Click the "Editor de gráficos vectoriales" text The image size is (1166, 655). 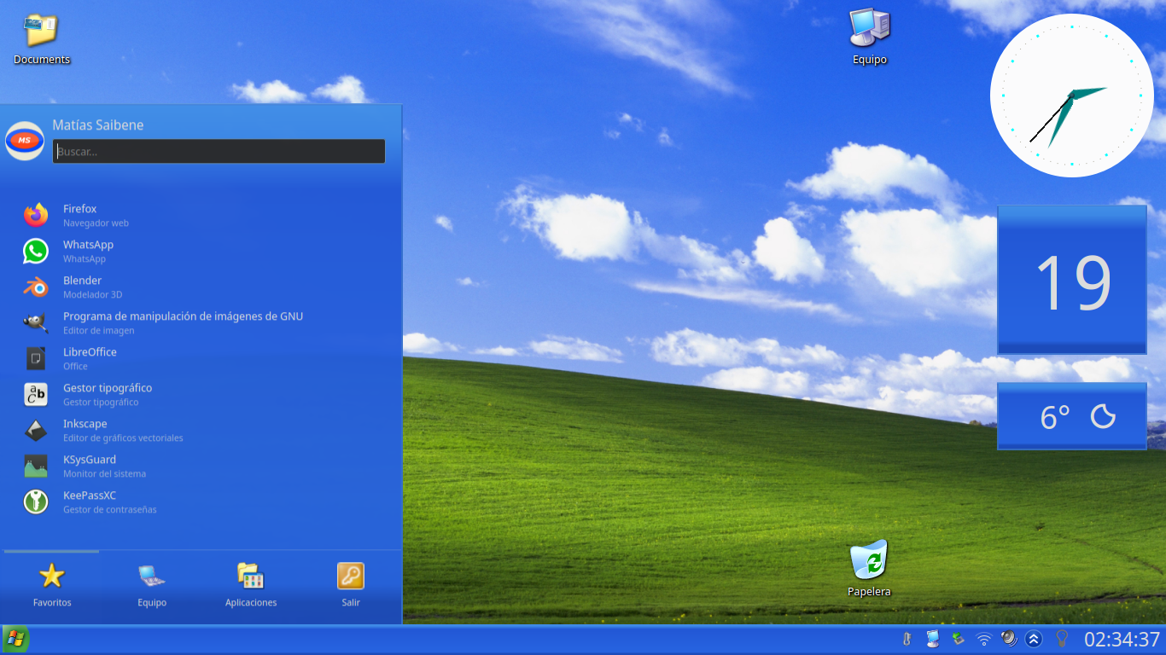[123, 438]
